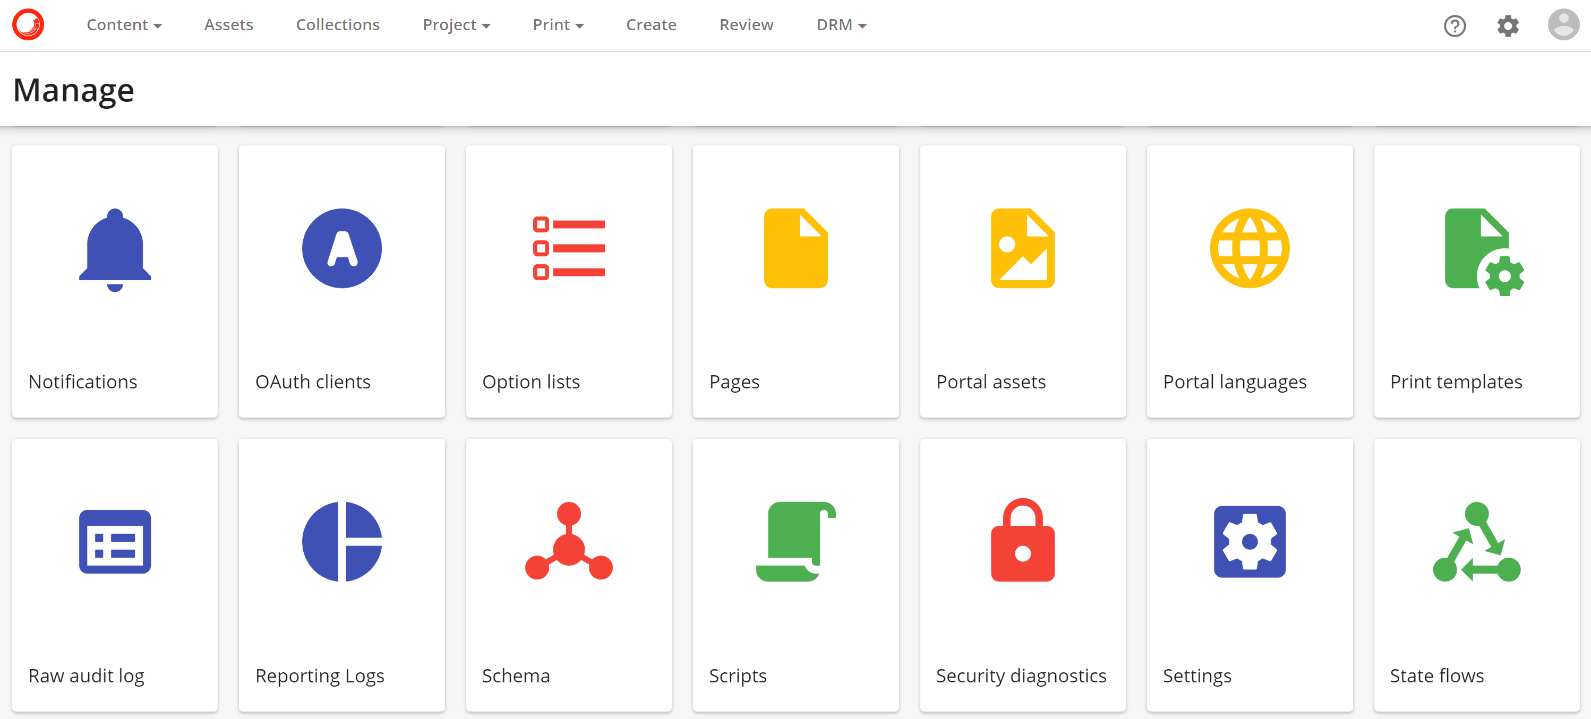Click the Portal assets image file icon
Image resolution: width=1591 pixels, height=719 pixels.
click(x=1023, y=248)
